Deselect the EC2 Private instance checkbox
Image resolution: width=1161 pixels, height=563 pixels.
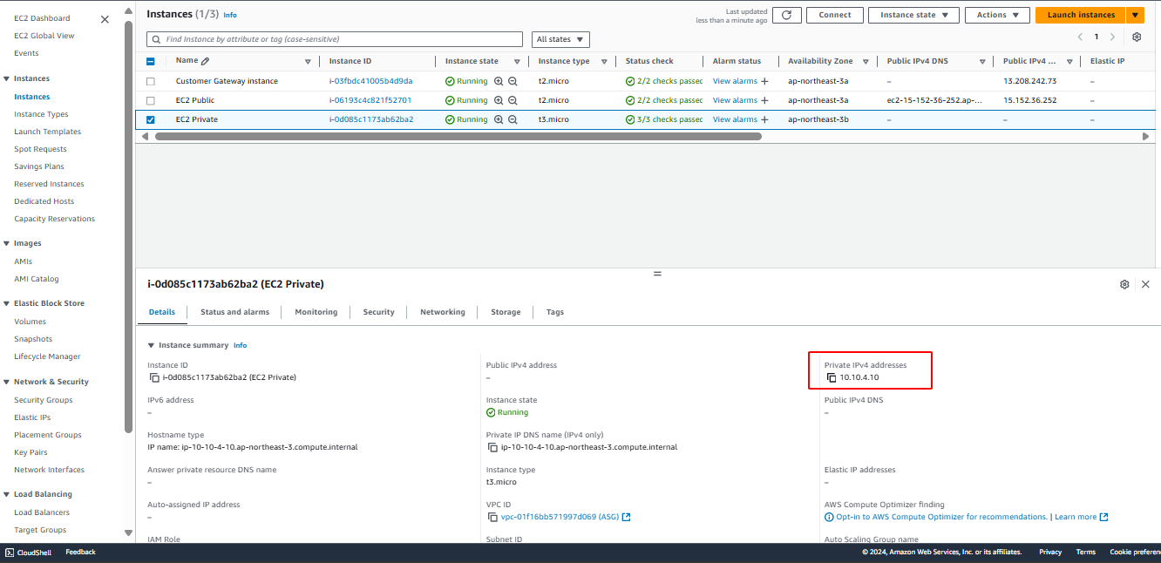coord(150,119)
